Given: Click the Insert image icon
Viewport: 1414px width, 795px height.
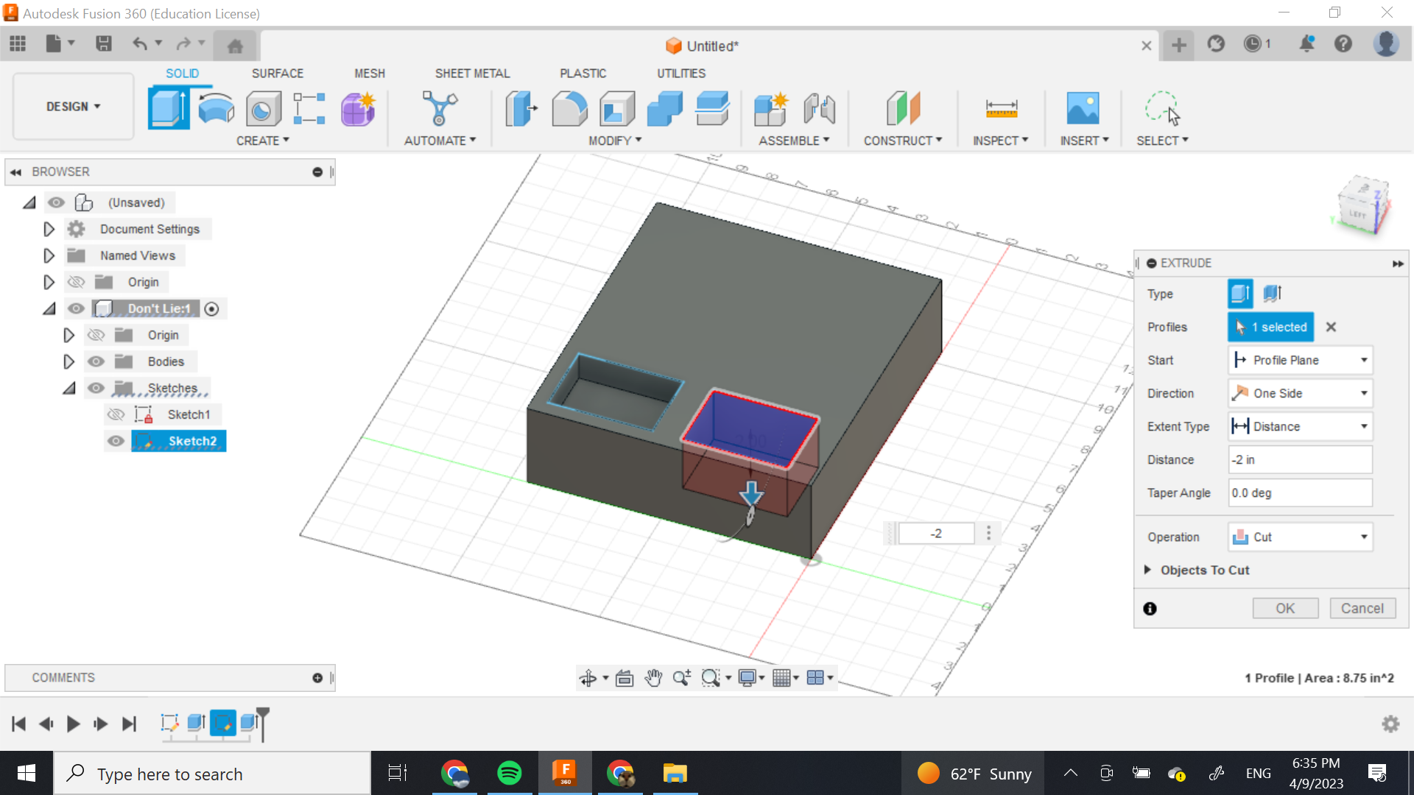Looking at the screenshot, I should 1083,108.
